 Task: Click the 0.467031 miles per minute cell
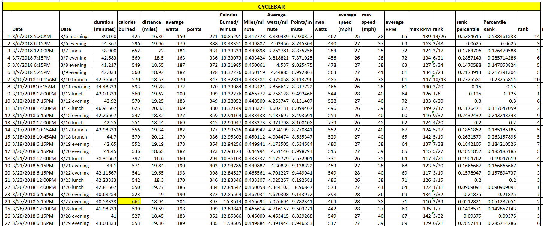pos(254,194)
